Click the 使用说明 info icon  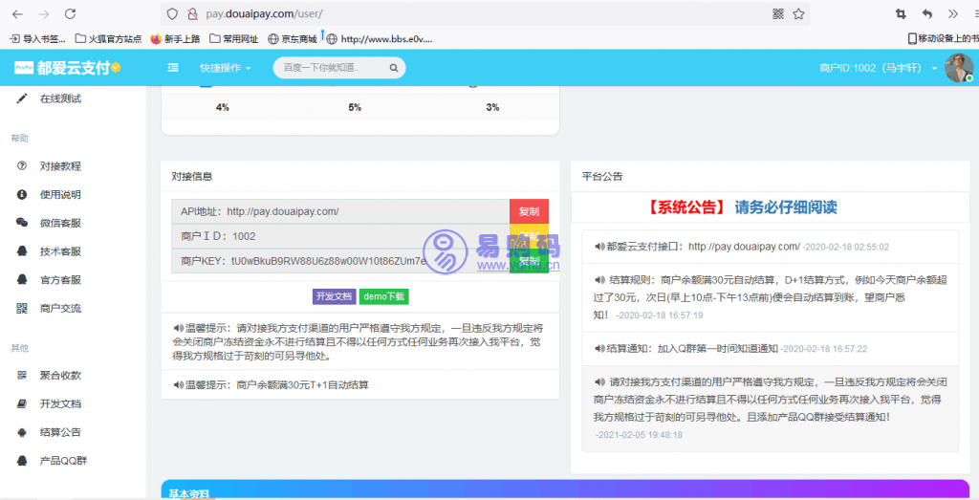tap(21, 195)
